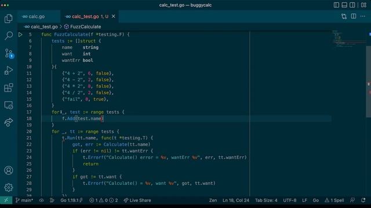Click the vertical editor scrollbar
The image size is (371, 208).
pos(369,81)
